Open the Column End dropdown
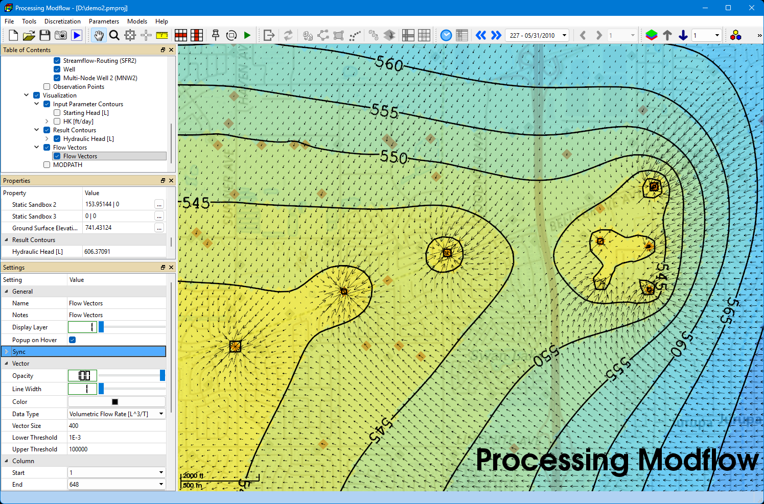Image resolution: width=764 pixels, height=504 pixels. (117, 485)
